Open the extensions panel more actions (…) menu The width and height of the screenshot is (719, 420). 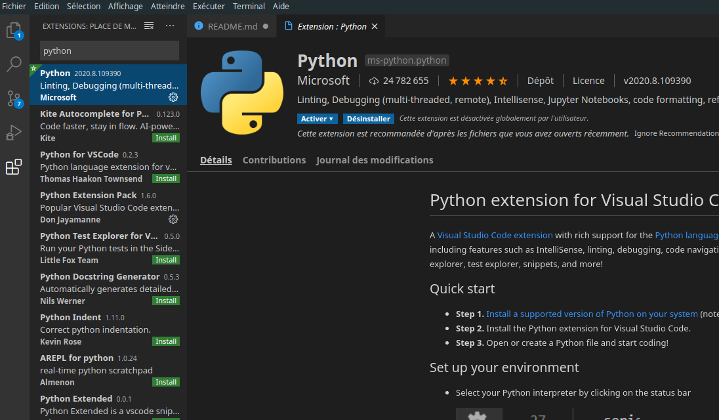pyautogui.click(x=170, y=26)
